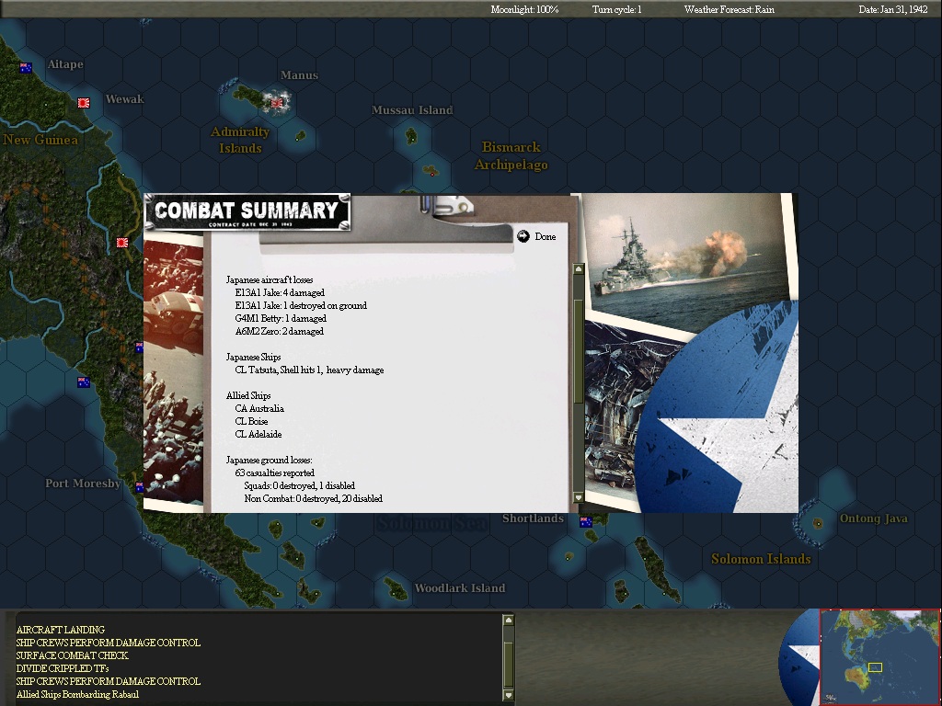Click the 'Japanese ground losses:' heading

point(269,460)
